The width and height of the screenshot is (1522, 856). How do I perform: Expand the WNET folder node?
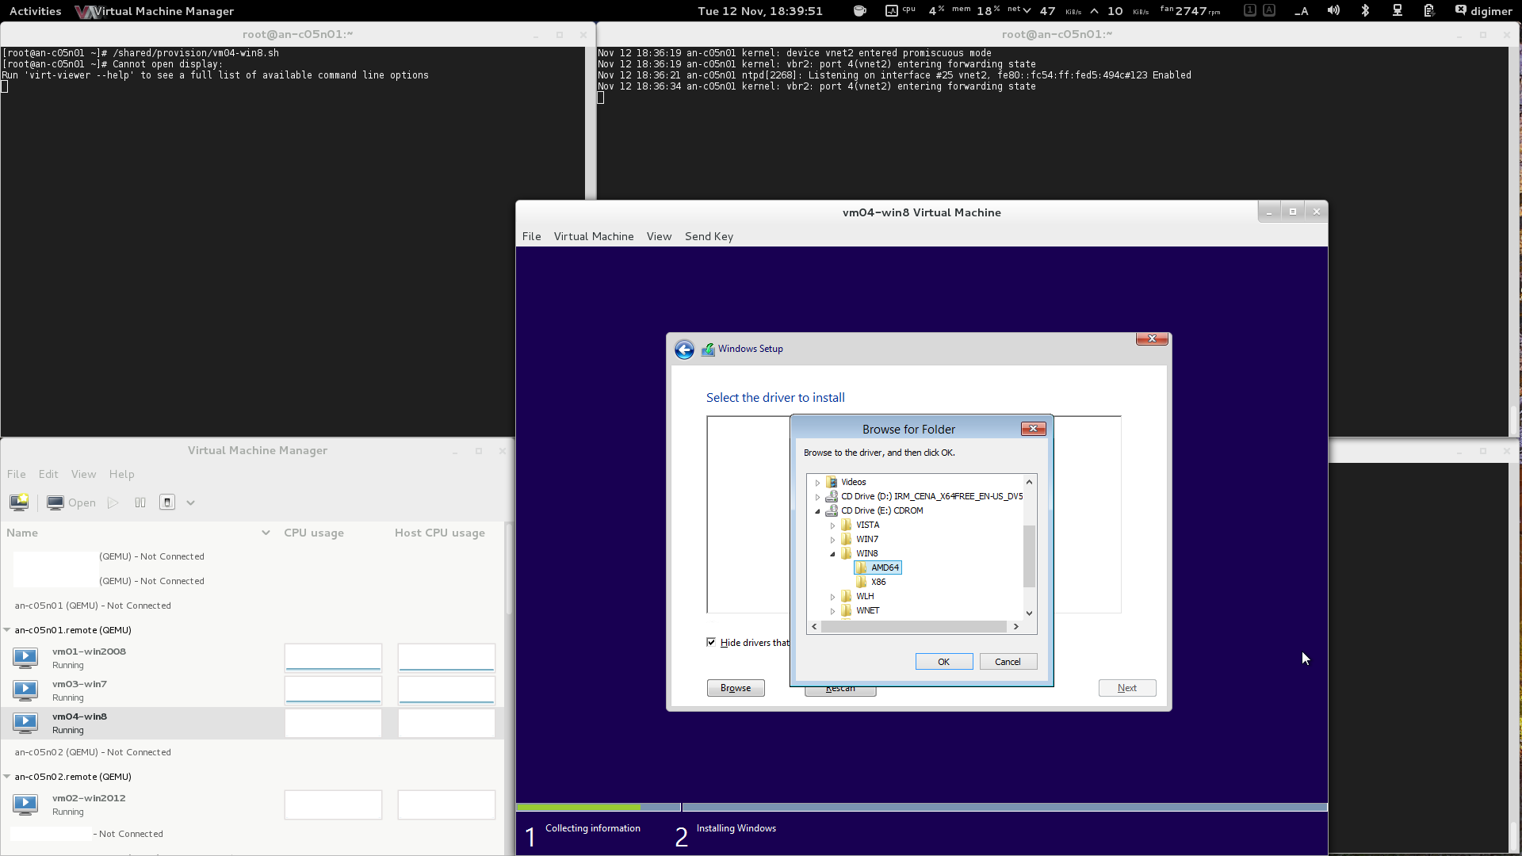832,611
